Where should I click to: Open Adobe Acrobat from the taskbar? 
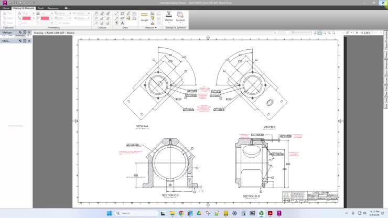pyautogui.click(x=270, y=213)
